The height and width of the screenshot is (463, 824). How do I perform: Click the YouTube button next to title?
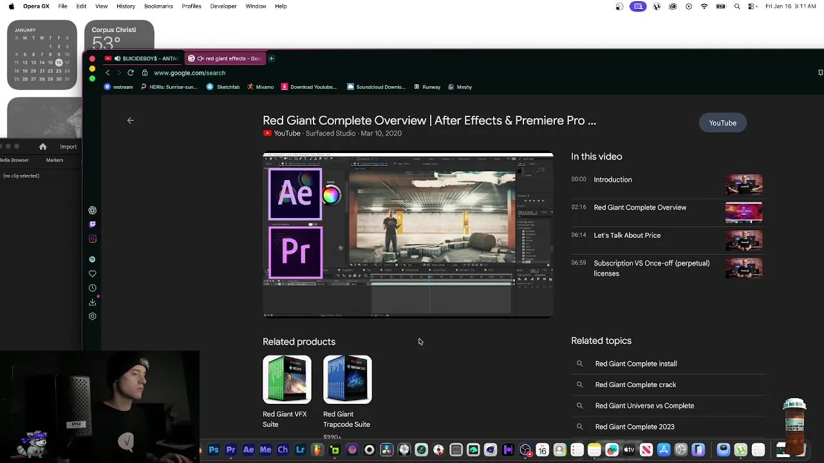click(x=722, y=123)
